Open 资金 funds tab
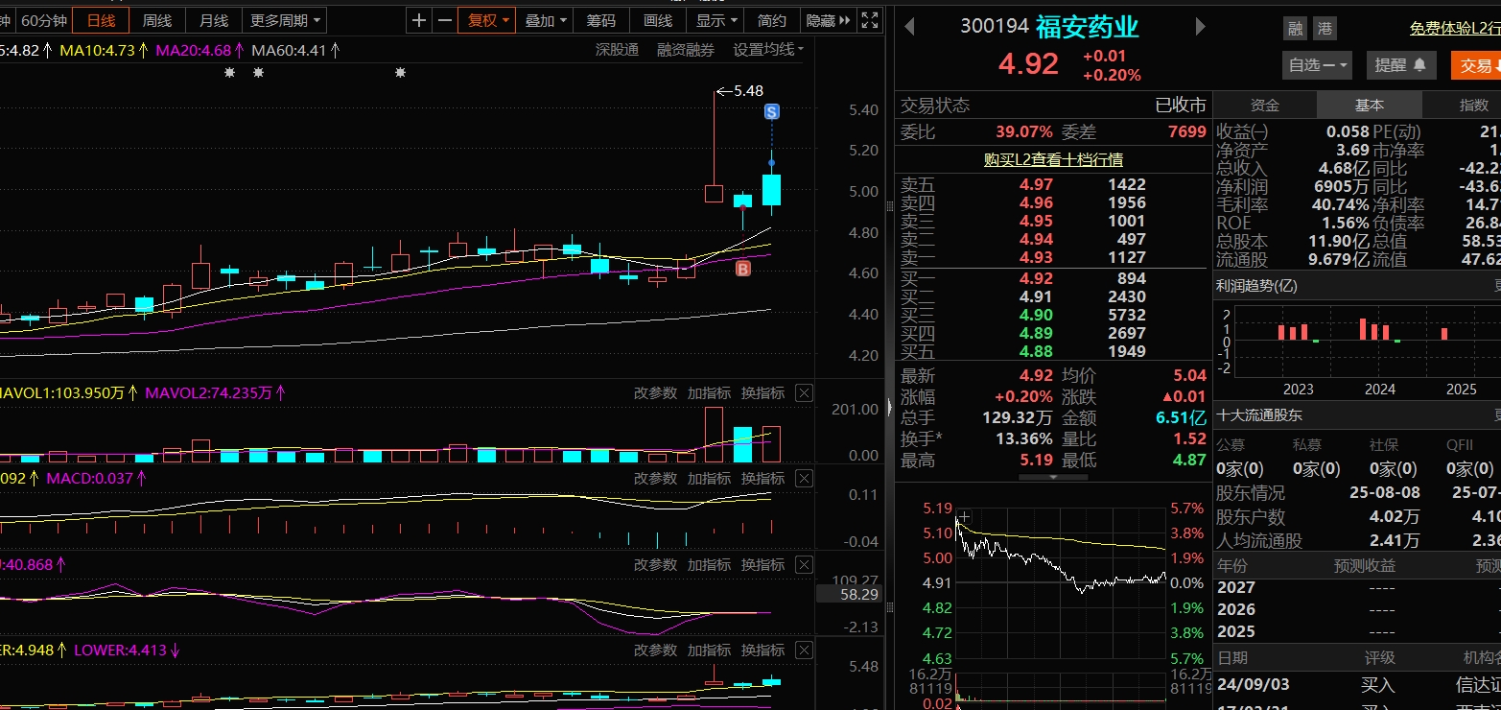Viewport: 1501px width, 710px height. [1265, 106]
